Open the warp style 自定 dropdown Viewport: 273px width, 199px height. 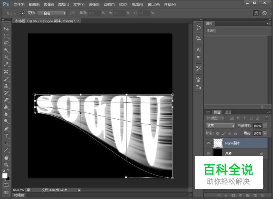[x=52, y=13]
